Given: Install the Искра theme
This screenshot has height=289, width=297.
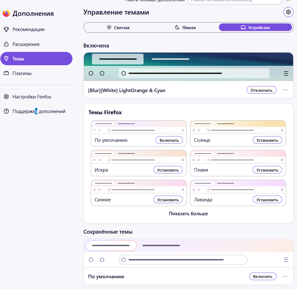Looking at the screenshot, I should pos(168,170).
